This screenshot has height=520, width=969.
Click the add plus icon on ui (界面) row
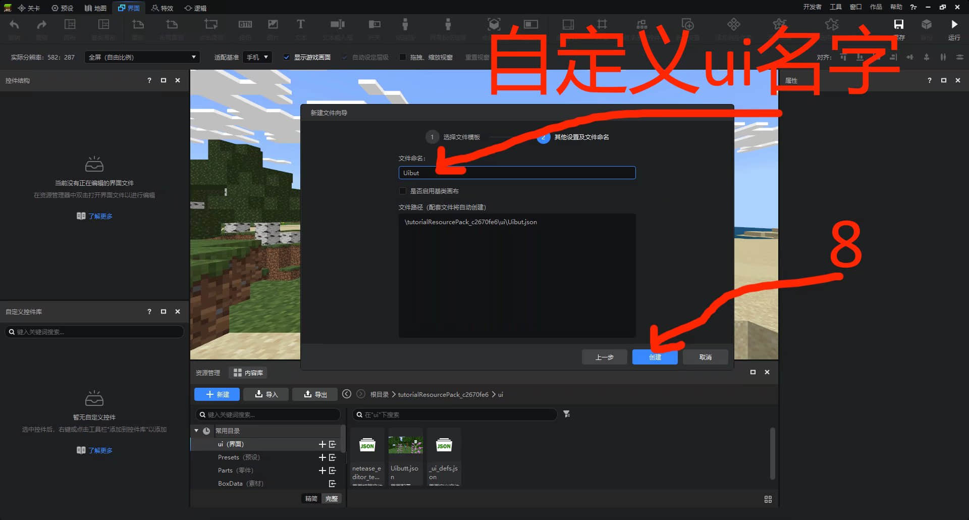(322, 444)
